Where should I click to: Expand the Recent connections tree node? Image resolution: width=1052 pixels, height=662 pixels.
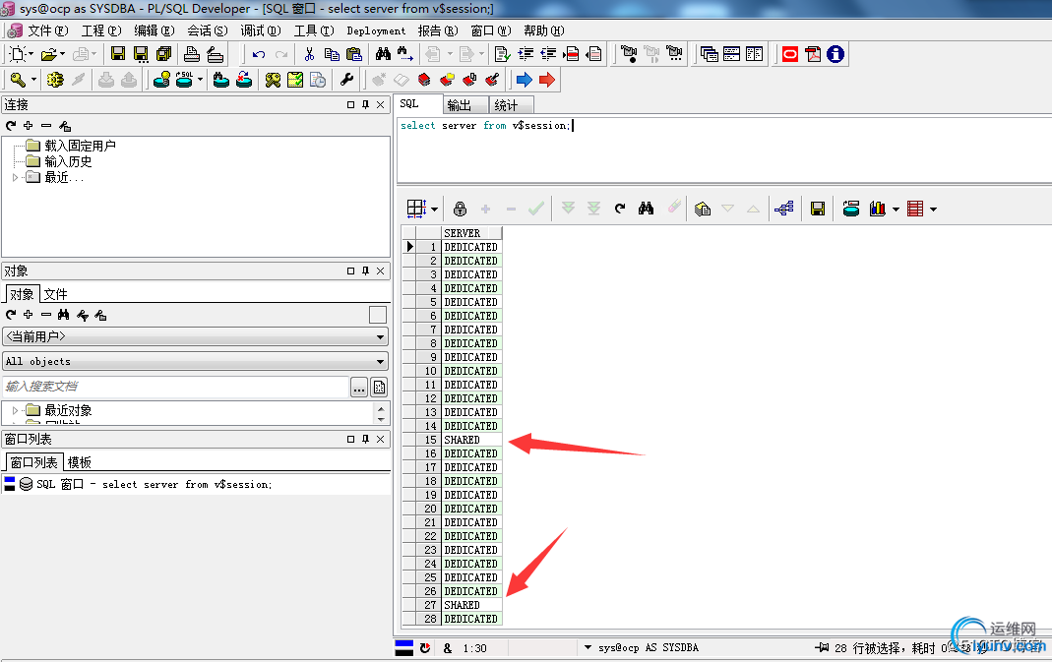tap(16, 177)
